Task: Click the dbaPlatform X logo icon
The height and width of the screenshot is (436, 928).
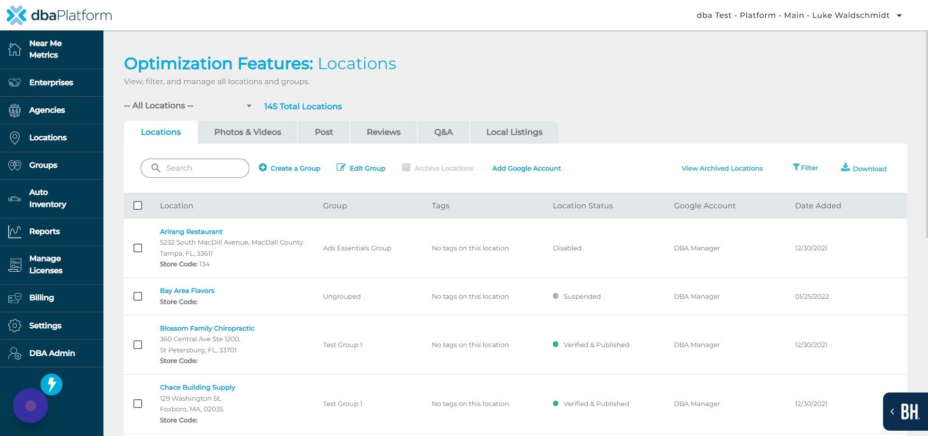Action: coord(16,15)
